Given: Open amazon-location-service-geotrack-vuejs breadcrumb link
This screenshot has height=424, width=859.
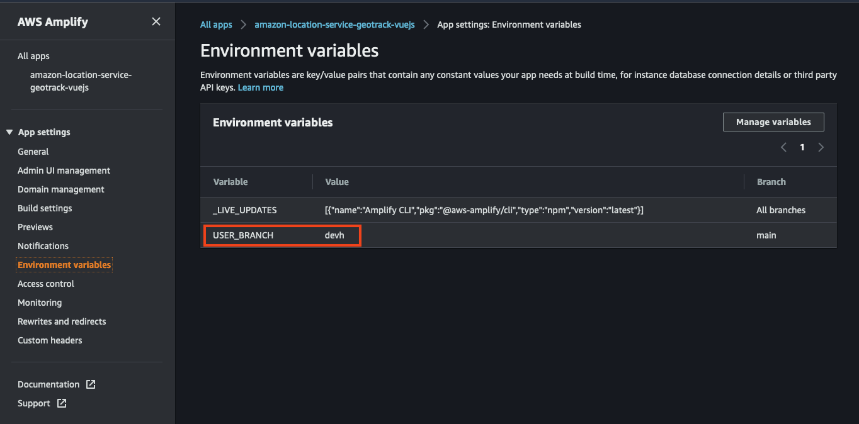Looking at the screenshot, I should coord(334,25).
